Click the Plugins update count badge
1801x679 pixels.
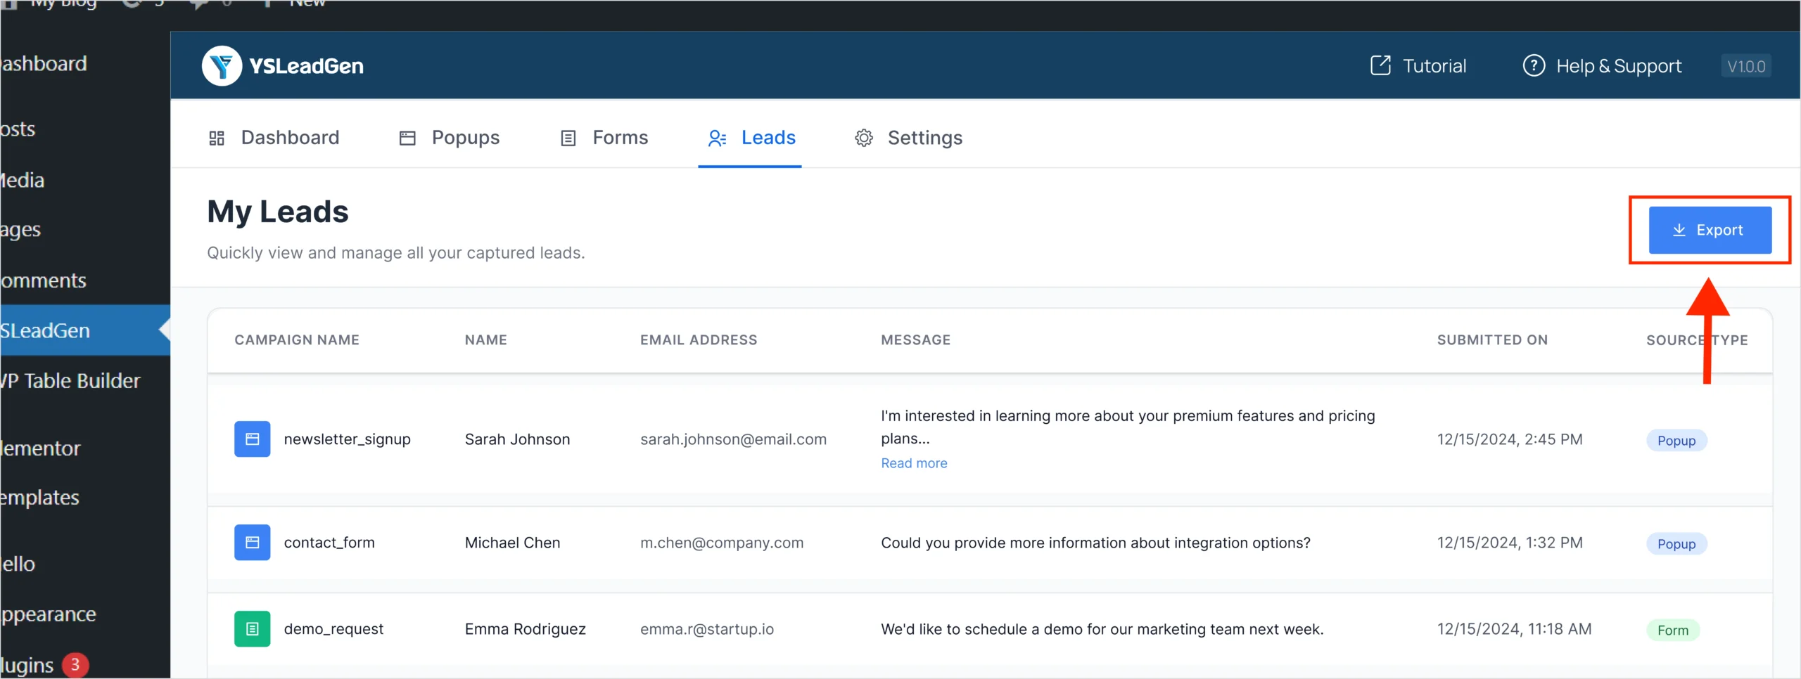coord(75,665)
